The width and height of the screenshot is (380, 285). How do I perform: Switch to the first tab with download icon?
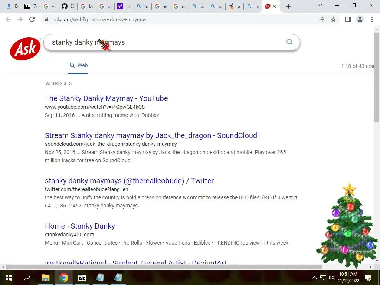point(12,7)
